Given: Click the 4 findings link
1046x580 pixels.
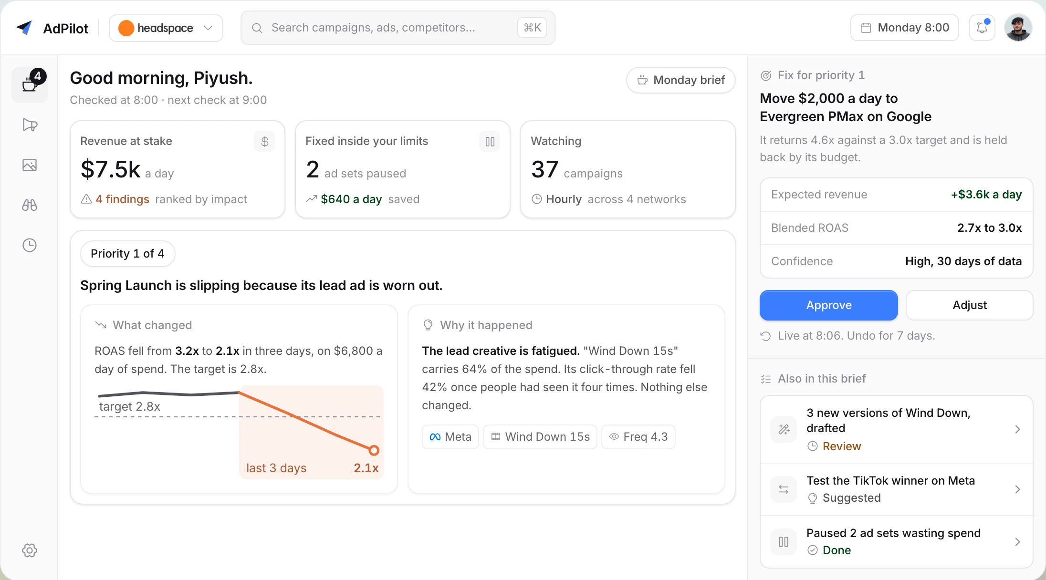Looking at the screenshot, I should 122,199.
